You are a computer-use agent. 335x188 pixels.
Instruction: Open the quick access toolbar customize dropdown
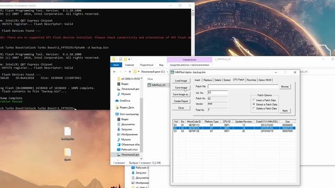(129, 59)
